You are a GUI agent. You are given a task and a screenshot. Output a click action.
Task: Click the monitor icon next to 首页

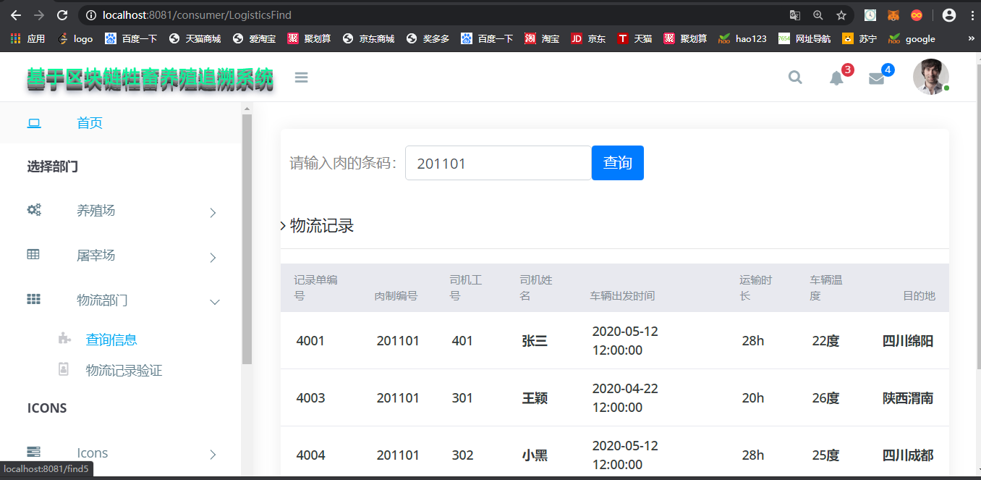tap(34, 123)
